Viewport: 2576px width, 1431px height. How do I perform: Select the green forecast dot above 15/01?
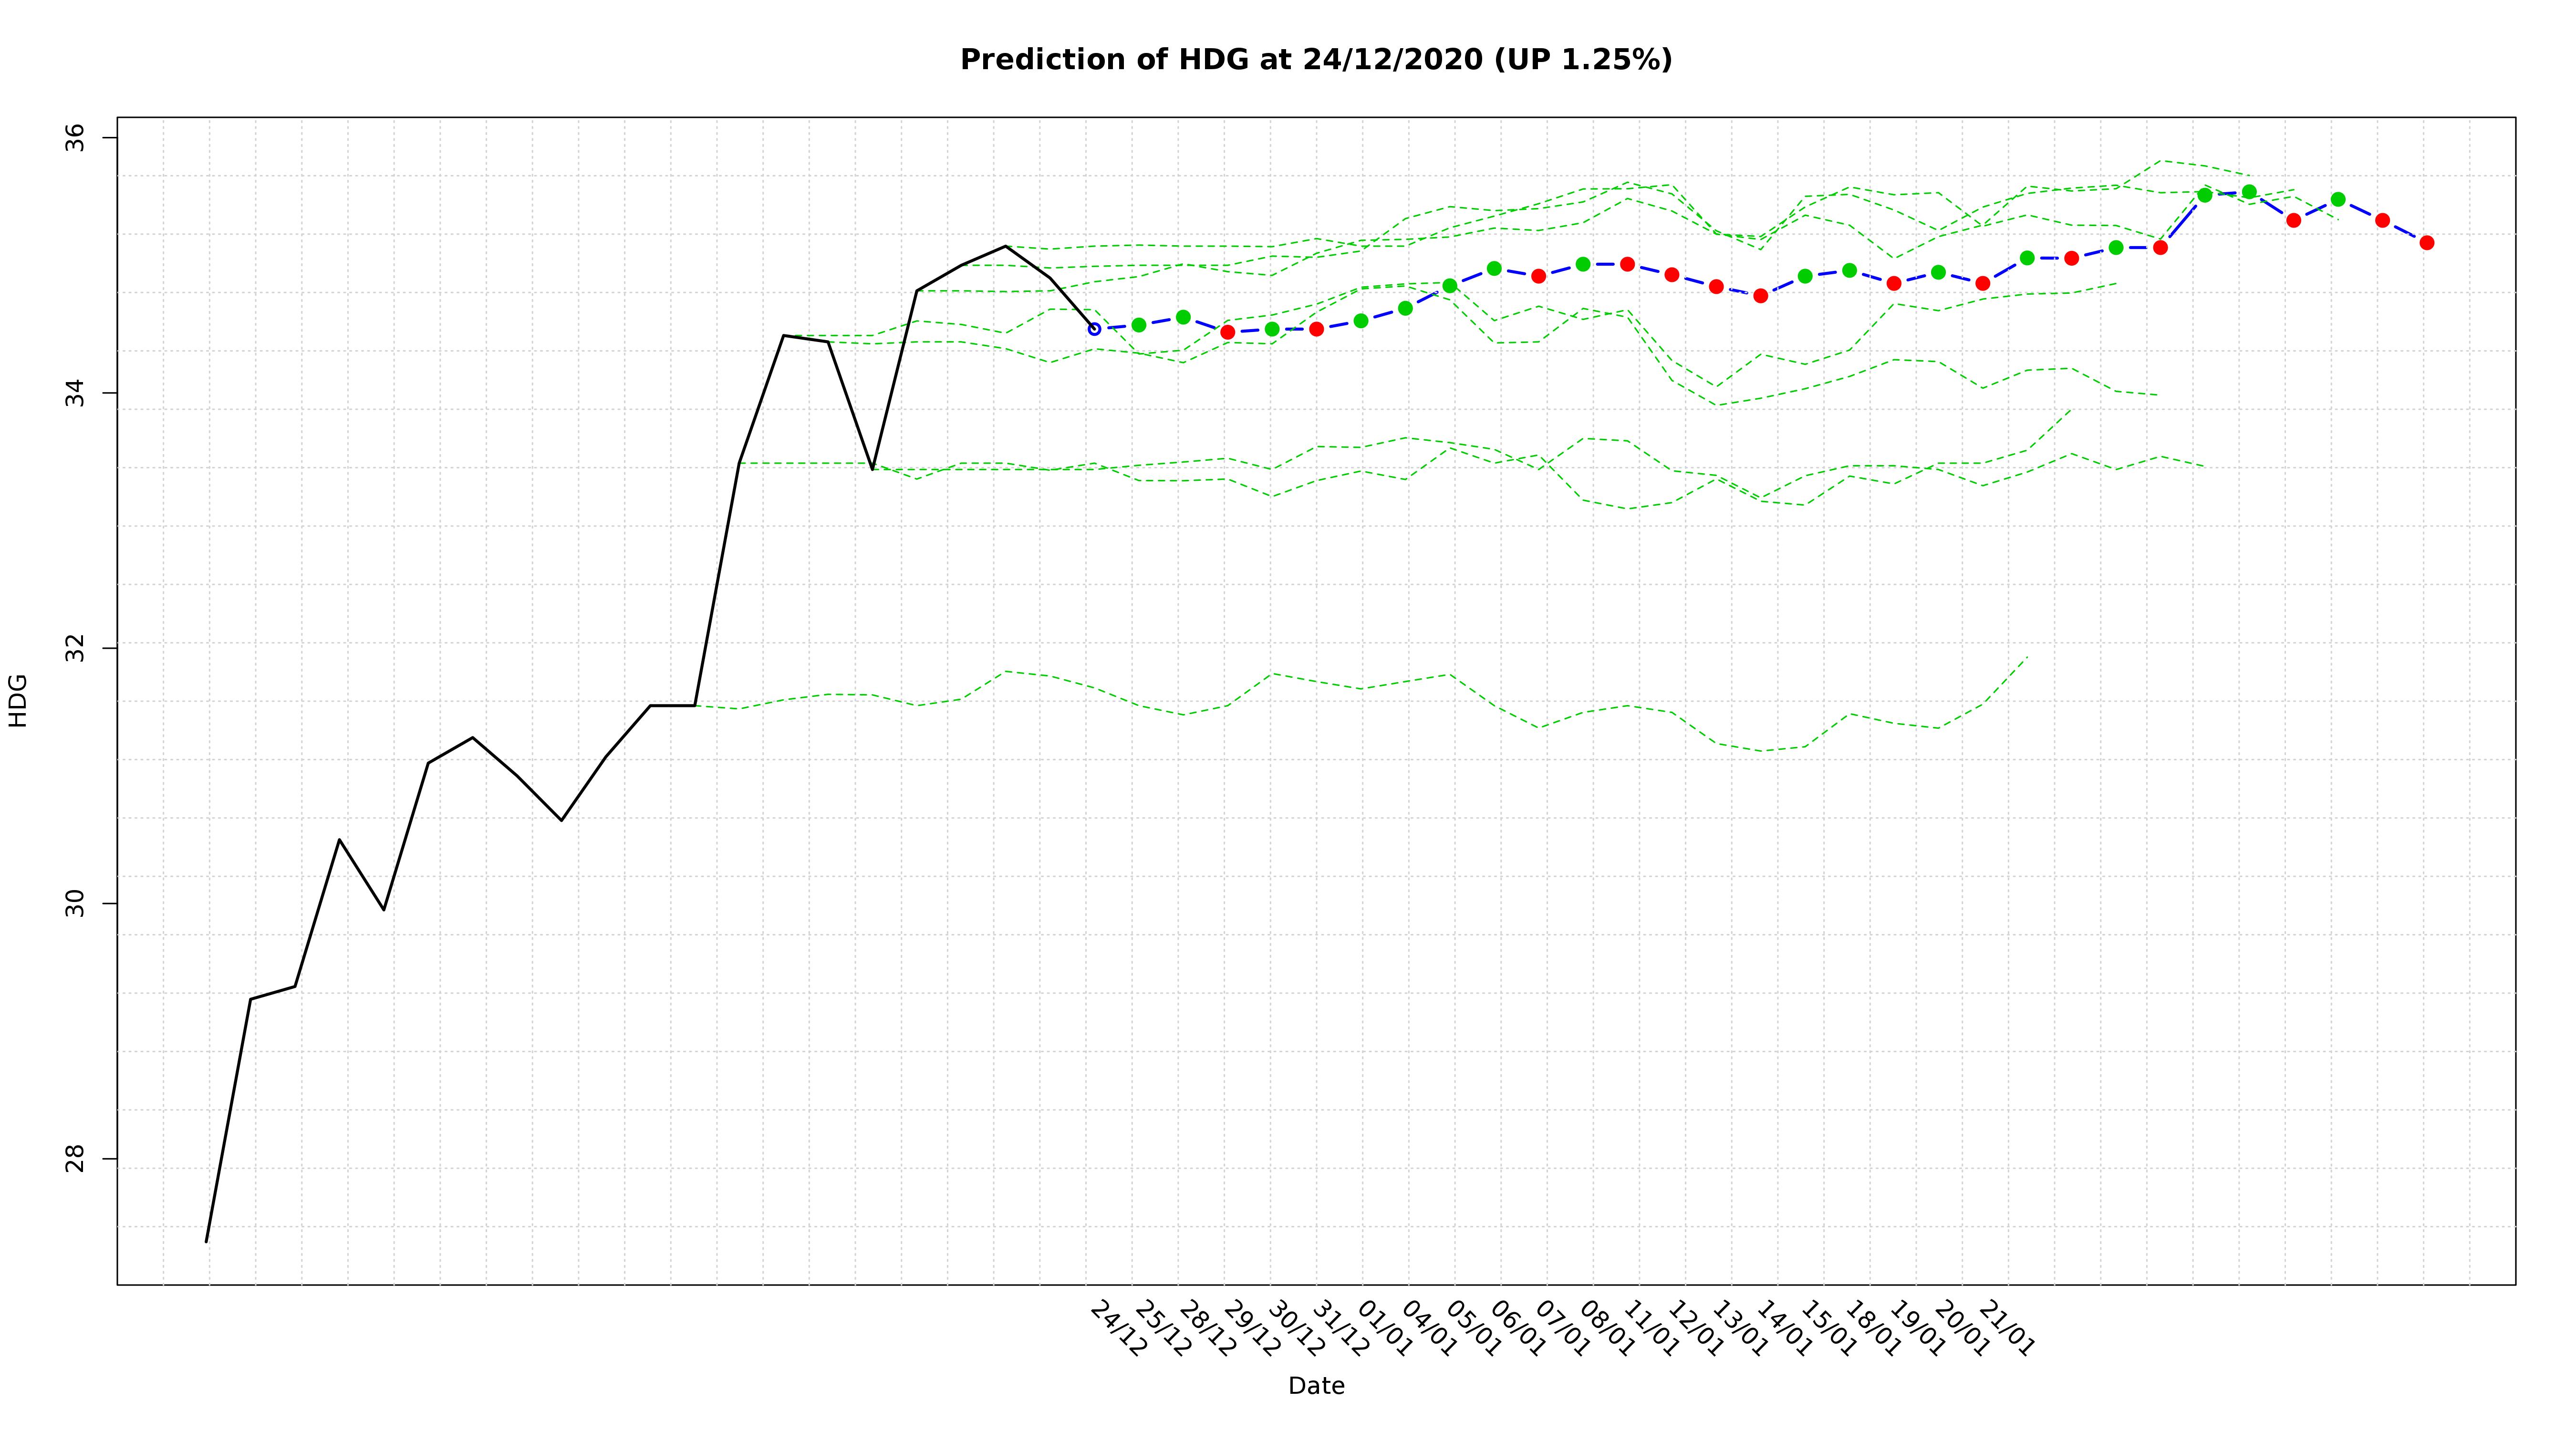pyautogui.click(x=1805, y=276)
